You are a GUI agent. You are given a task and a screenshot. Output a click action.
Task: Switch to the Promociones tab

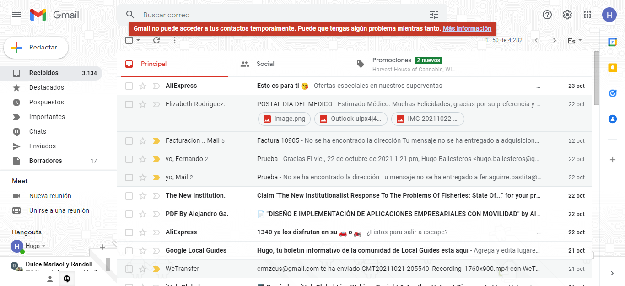click(391, 60)
